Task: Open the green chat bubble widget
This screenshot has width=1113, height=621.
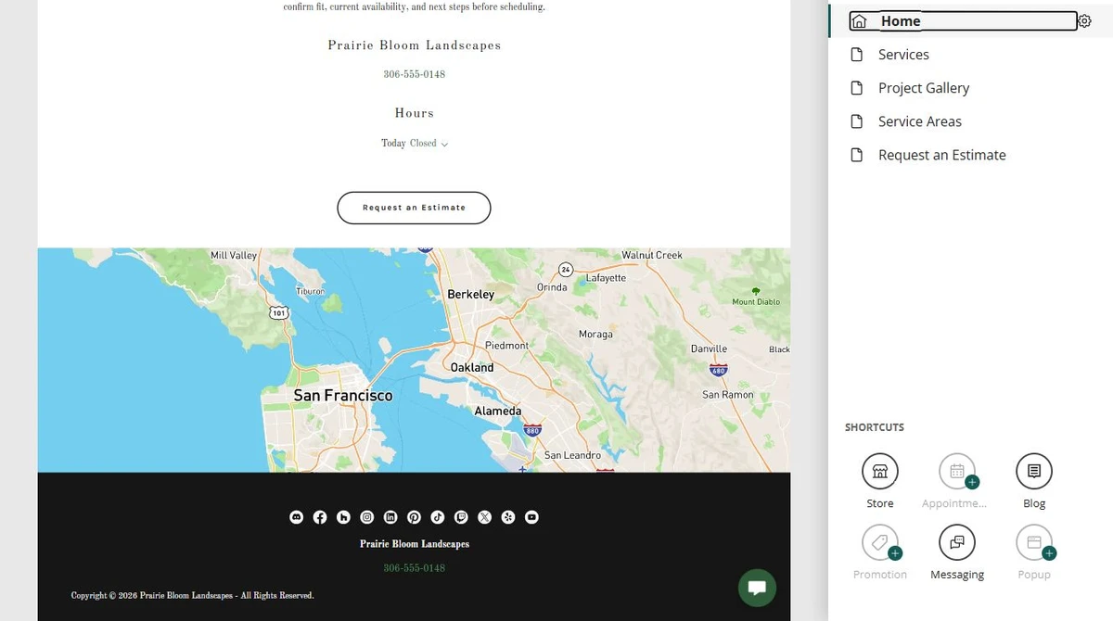Action: point(757,588)
